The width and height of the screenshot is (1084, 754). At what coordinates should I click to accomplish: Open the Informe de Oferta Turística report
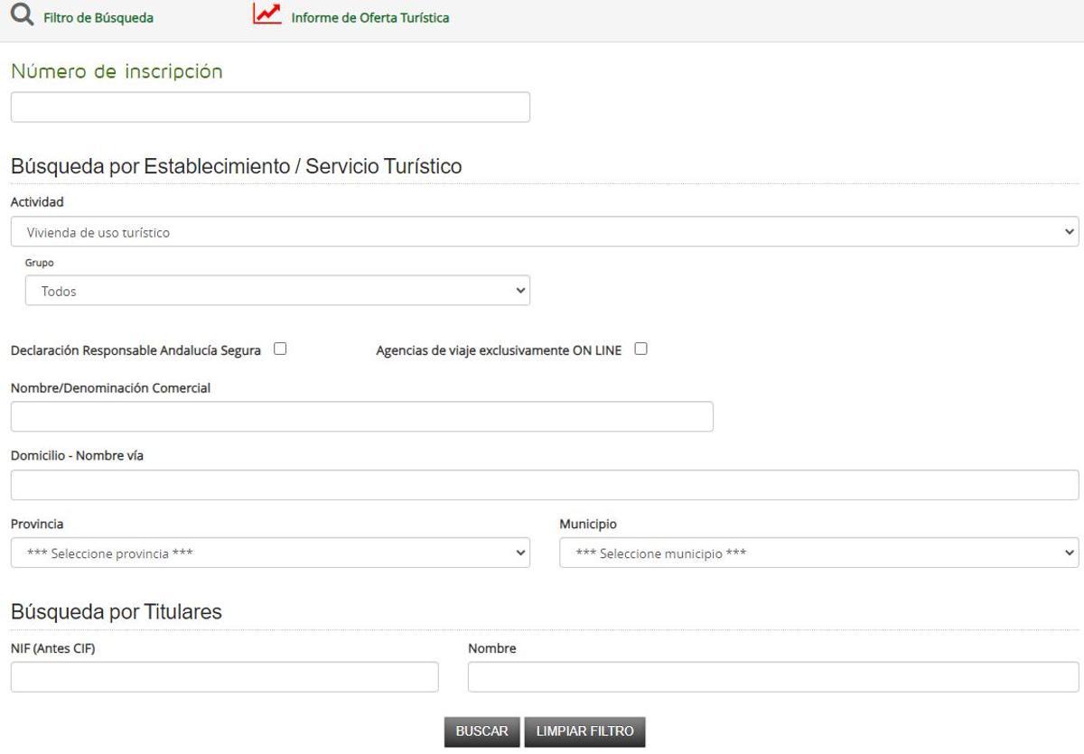(369, 17)
